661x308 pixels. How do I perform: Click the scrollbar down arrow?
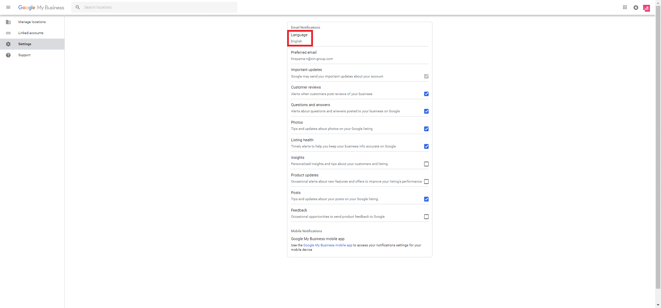coord(658,305)
